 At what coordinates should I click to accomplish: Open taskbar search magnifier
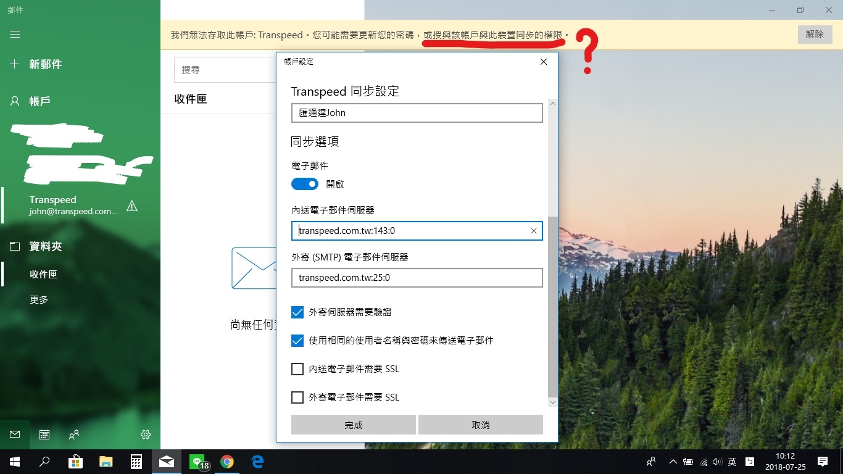pos(44,462)
